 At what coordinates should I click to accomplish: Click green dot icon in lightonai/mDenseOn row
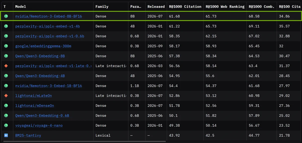click(x=6, y=106)
